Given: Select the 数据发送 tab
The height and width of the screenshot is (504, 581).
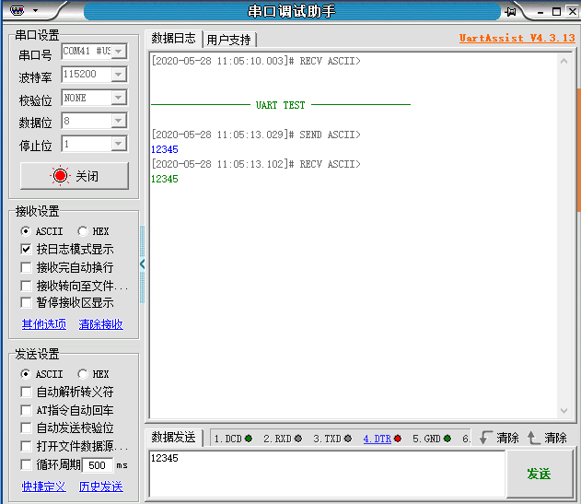Looking at the screenshot, I should 173,438.
